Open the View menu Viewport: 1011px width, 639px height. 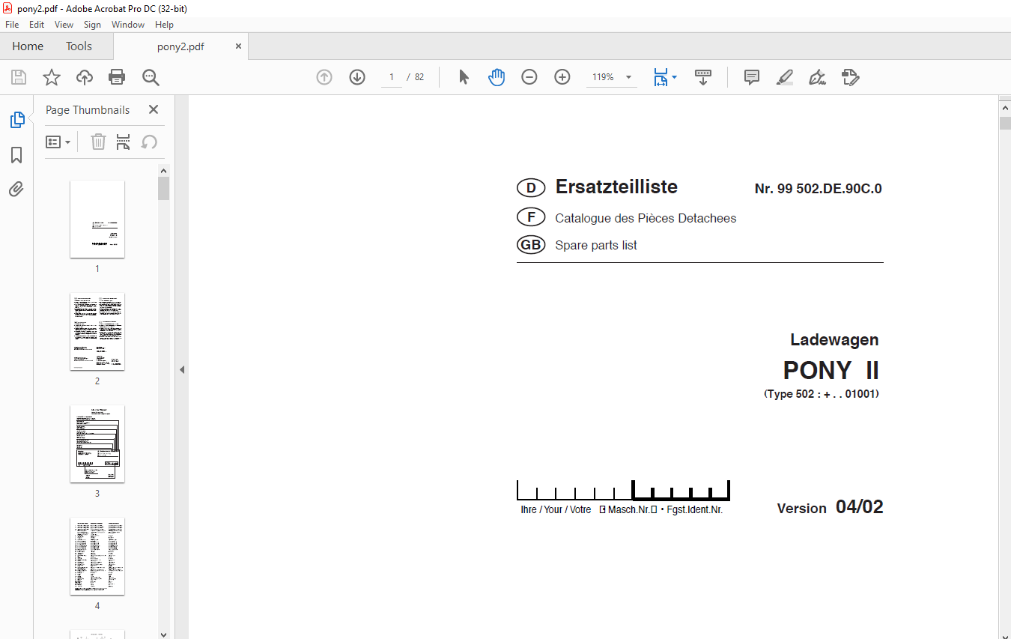pos(64,25)
